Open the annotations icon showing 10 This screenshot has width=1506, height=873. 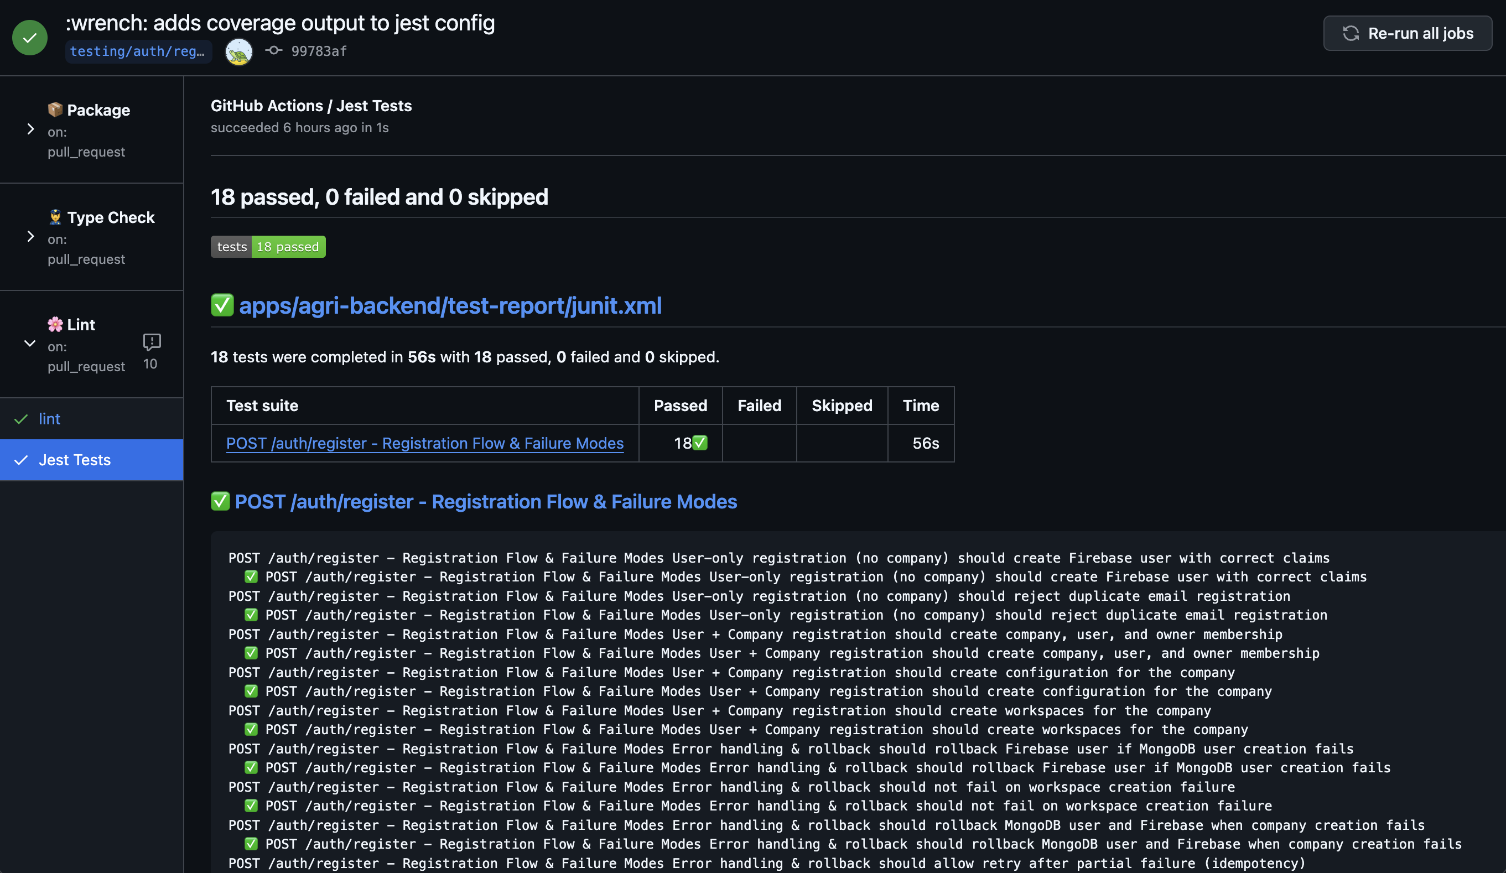click(x=151, y=342)
